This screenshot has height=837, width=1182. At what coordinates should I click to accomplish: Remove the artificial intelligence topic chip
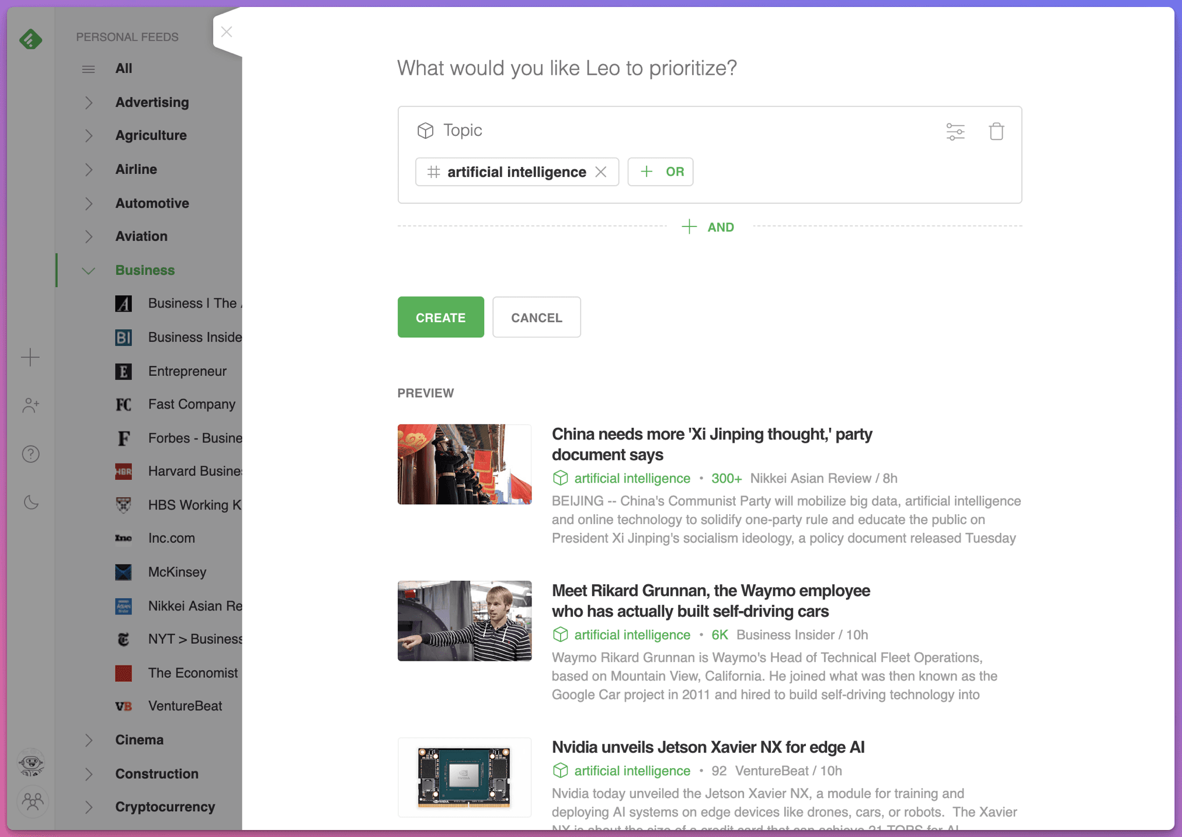pyautogui.click(x=601, y=172)
